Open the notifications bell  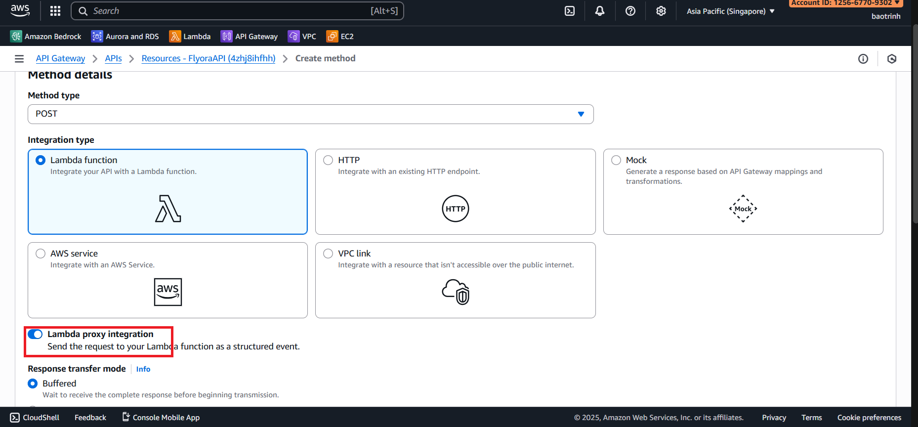(600, 11)
